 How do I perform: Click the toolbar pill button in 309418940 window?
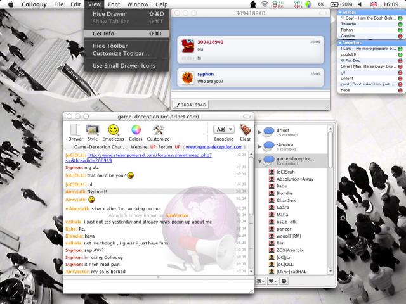click(323, 13)
